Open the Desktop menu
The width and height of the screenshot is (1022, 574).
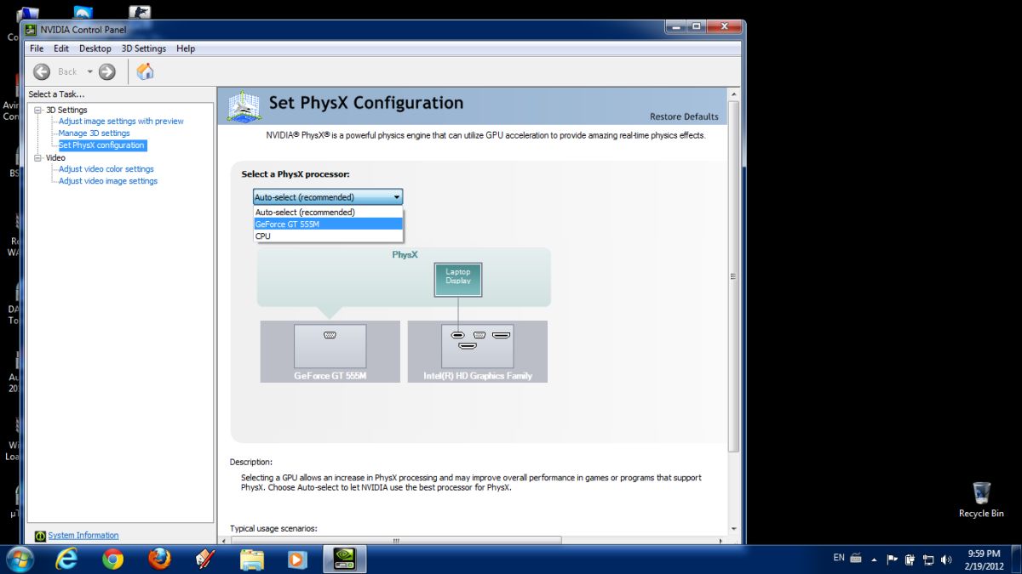point(95,48)
